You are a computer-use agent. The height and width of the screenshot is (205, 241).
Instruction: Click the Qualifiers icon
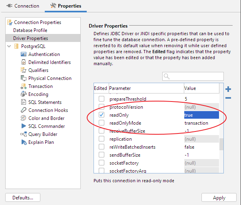point(24,70)
